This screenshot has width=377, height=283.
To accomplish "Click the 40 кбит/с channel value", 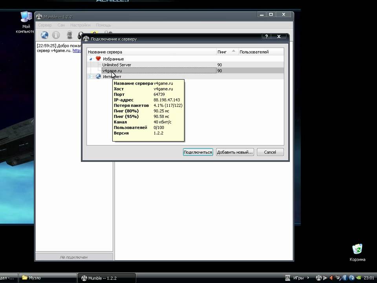I will click(162, 122).
